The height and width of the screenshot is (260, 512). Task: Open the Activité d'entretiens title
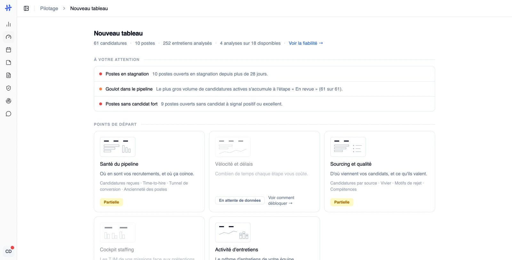tap(236, 250)
